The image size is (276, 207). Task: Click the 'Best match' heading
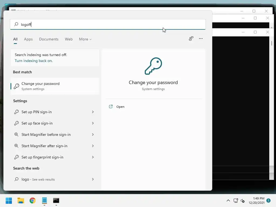(22, 72)
